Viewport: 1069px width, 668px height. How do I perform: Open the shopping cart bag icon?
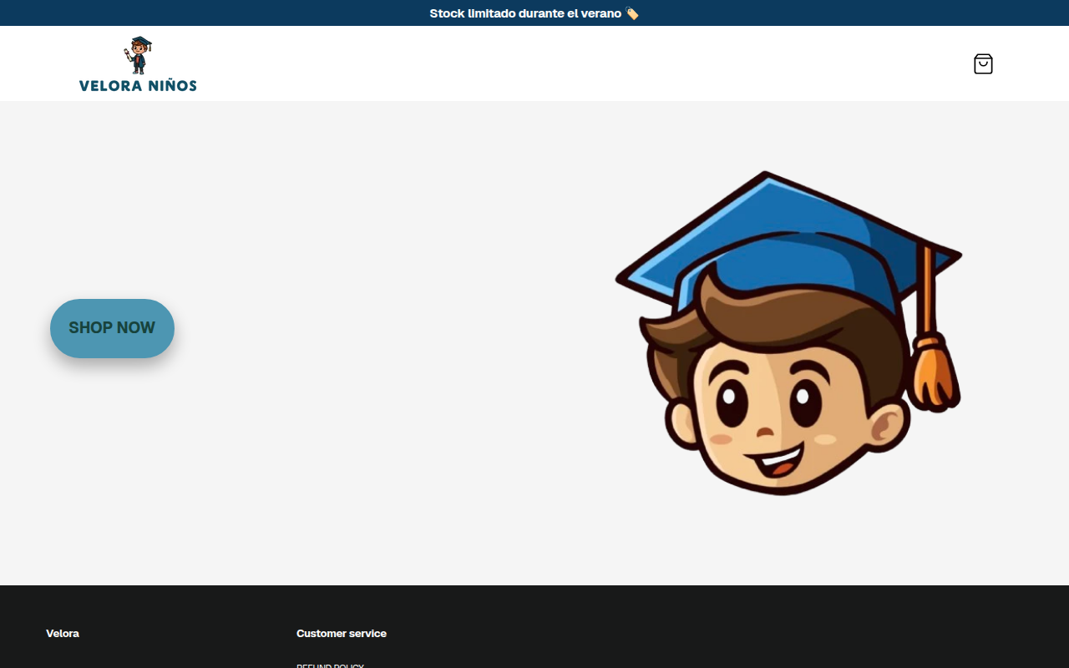point(983,64)
